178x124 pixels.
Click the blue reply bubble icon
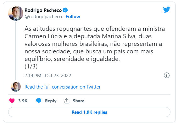click(39, 101)
